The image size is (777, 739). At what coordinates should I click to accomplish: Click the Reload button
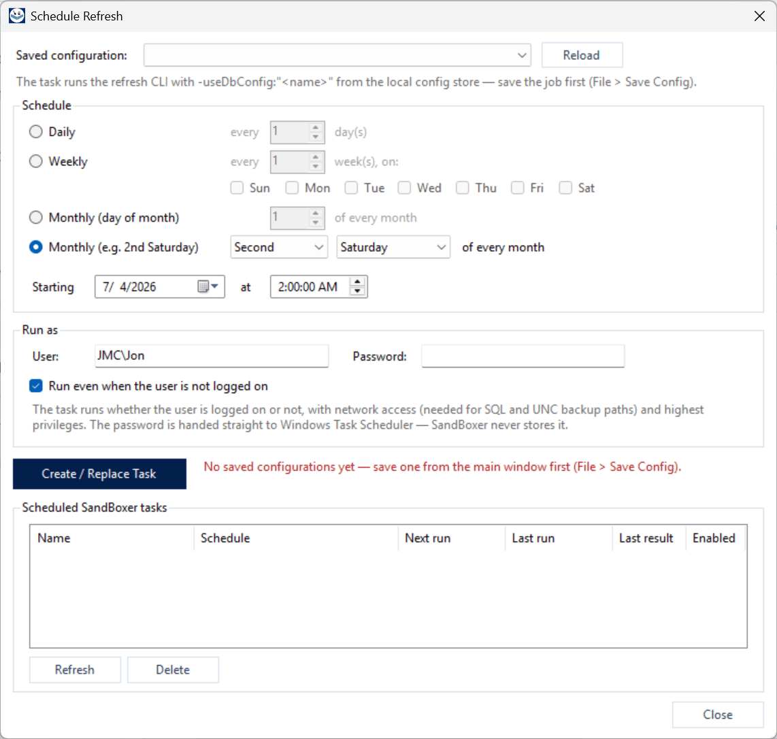[582, 55]
